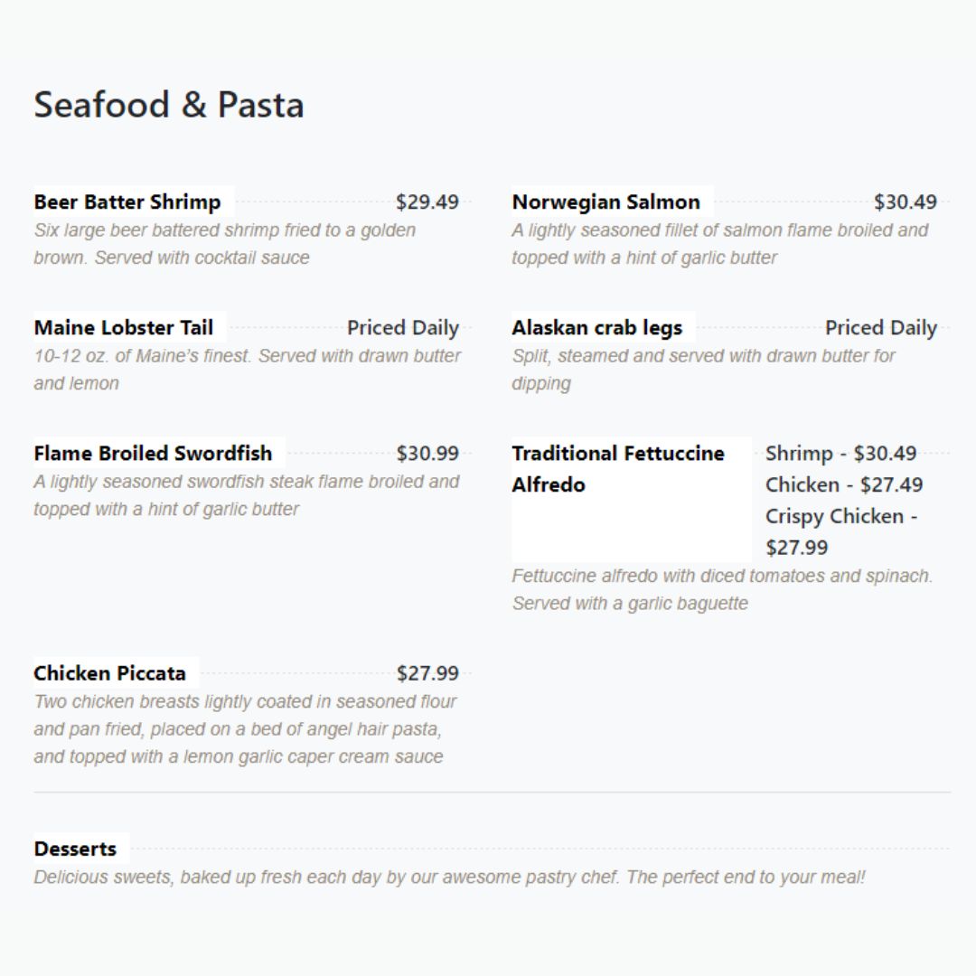The height and width of the screenshot is (976, 976).
Task: Click the Seafood & Pasta heading
Action: coord(169,105)
